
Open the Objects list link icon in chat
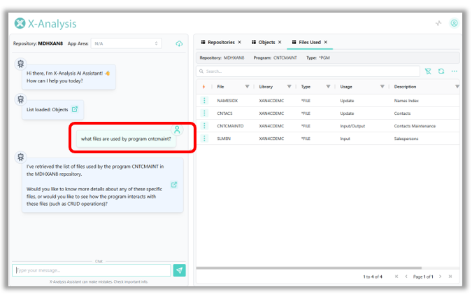[75, 109]
